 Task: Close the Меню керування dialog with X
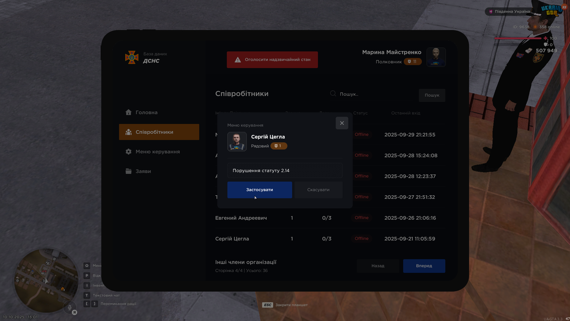(x=342, y=123)
